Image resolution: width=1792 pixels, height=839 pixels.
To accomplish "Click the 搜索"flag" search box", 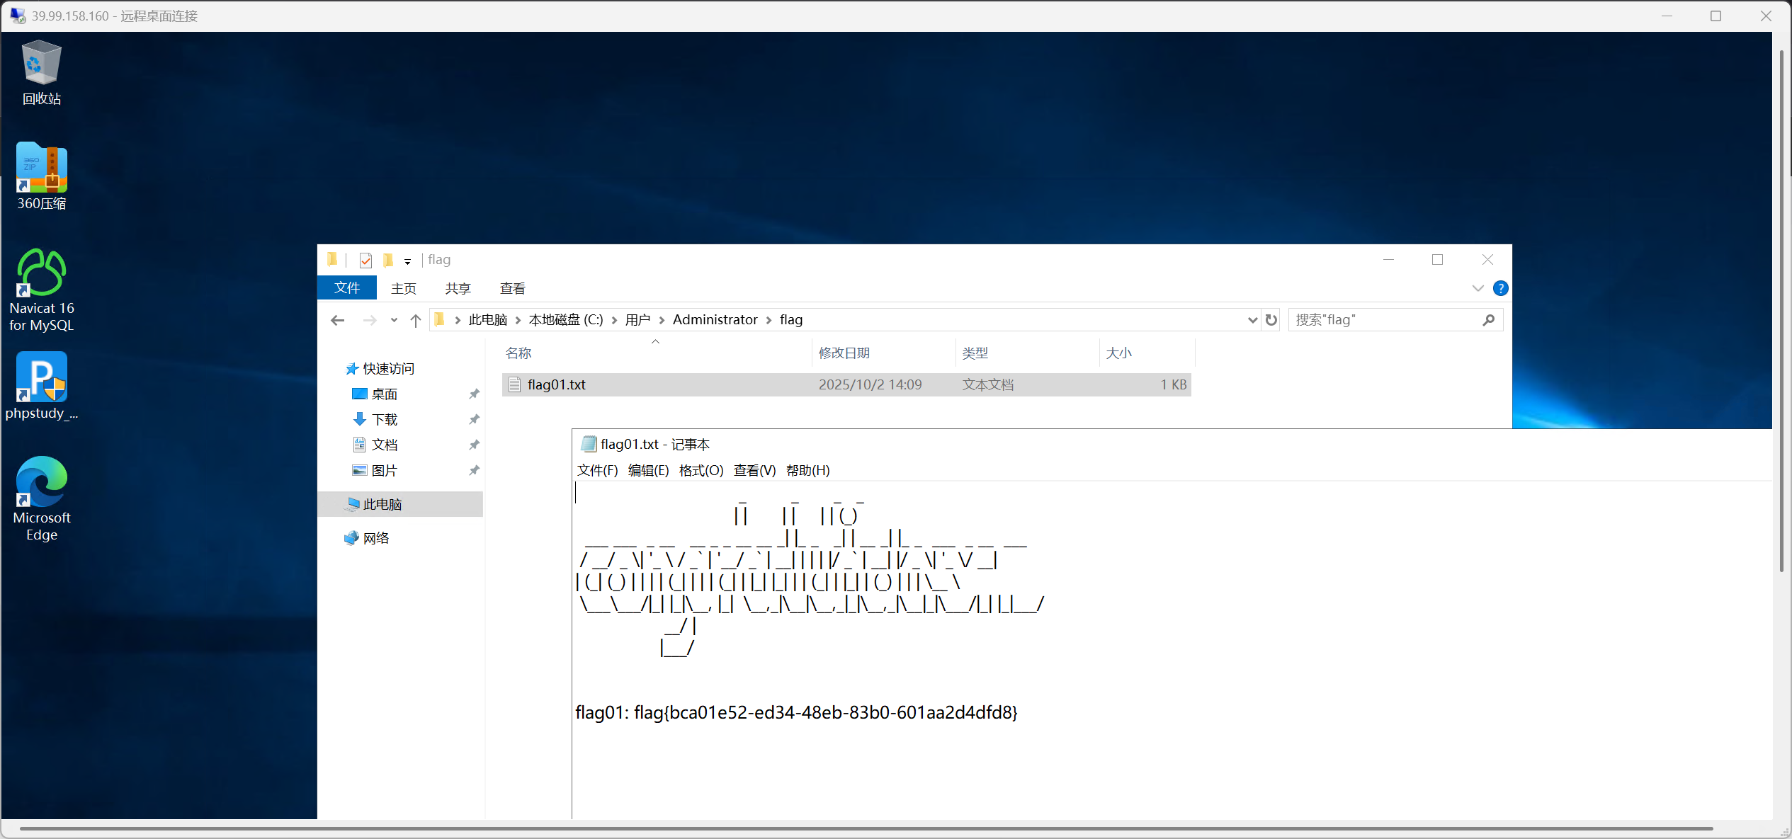I will [1385, 320].
